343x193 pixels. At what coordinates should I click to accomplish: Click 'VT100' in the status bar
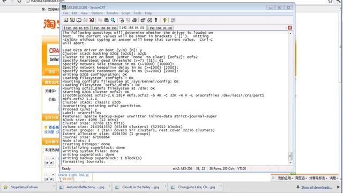click(242, 169)
